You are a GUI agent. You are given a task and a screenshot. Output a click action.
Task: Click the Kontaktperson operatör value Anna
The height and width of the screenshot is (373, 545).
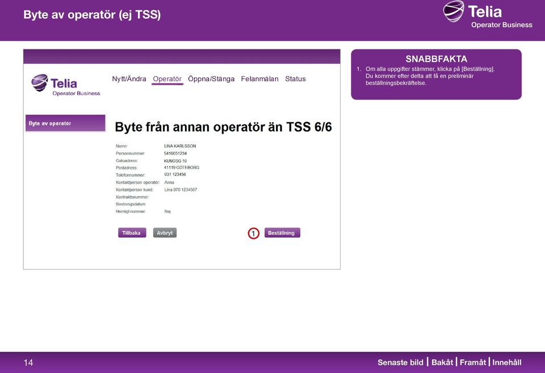click(169, 183)
